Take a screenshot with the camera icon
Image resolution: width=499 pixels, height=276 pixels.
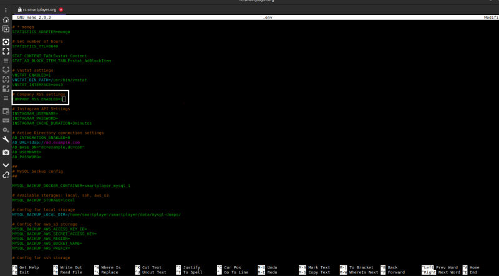point(6,152)
